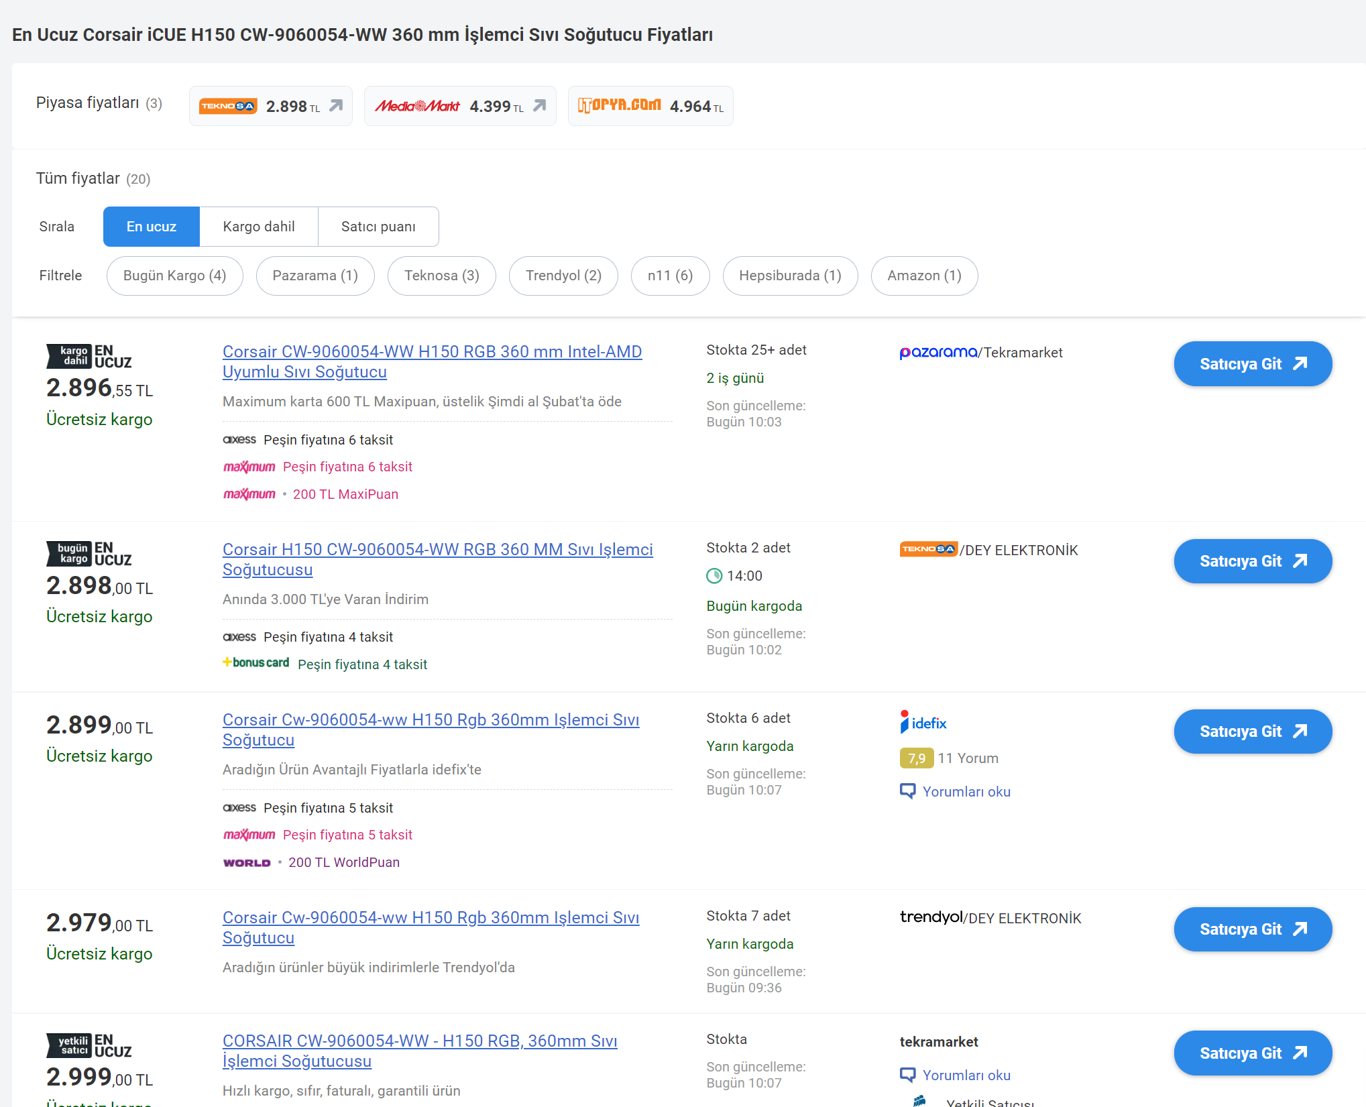Click the kargo dahil EN UCUZ badge
The height and width of the screenshot is (1107, 1366).
89,356
